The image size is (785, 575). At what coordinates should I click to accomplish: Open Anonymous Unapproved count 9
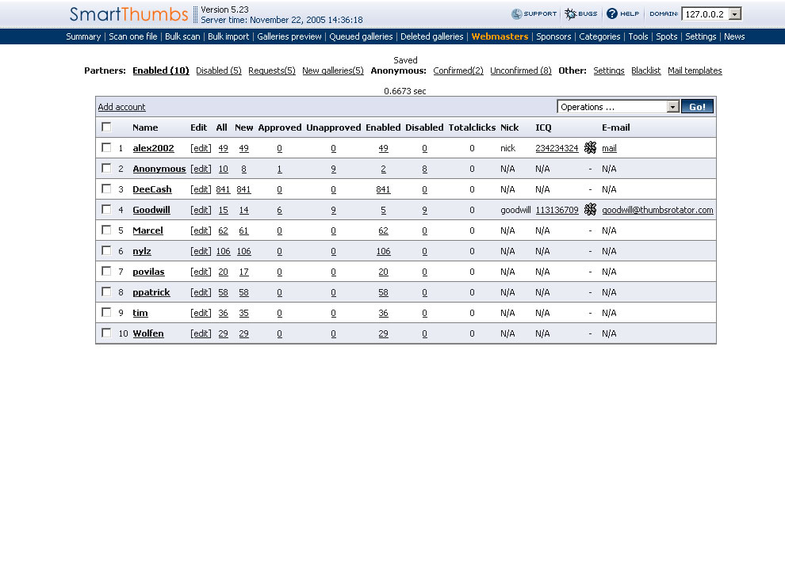[x=333, y=169]
